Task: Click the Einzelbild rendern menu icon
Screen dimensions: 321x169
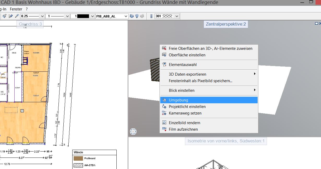Action: pos(164,123)
